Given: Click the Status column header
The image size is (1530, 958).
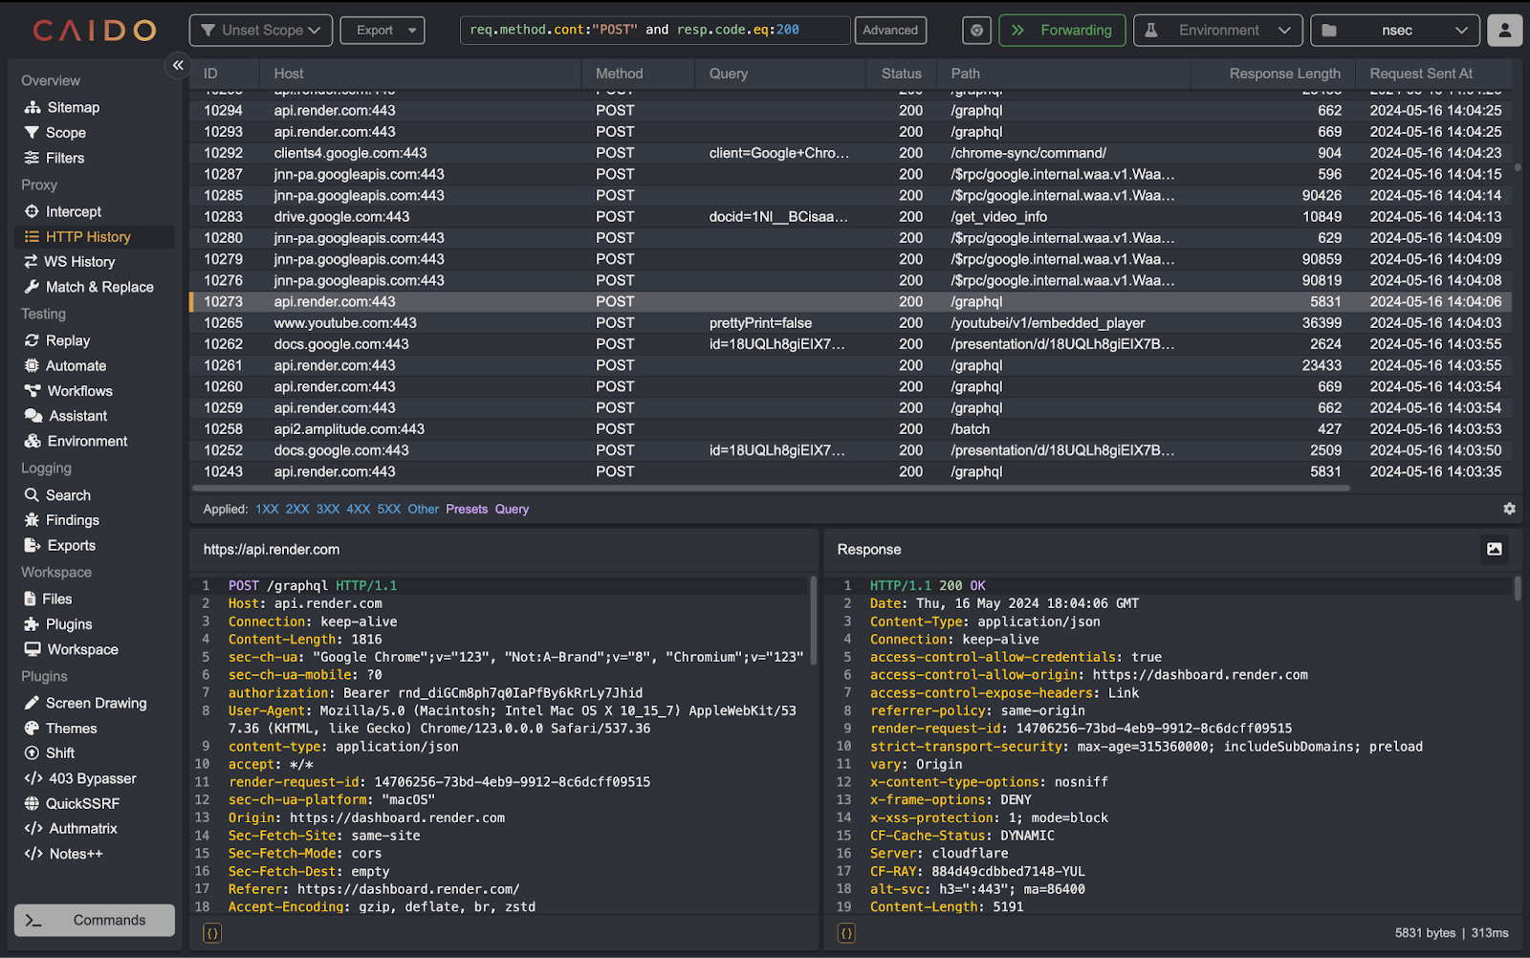Looking at the screenshot, I should [x=901, y=74].
